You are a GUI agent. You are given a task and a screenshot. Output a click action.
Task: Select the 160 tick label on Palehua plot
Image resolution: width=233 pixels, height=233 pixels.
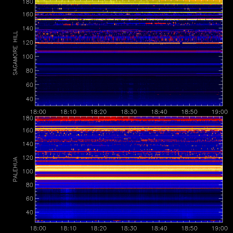tap(28, 130)
